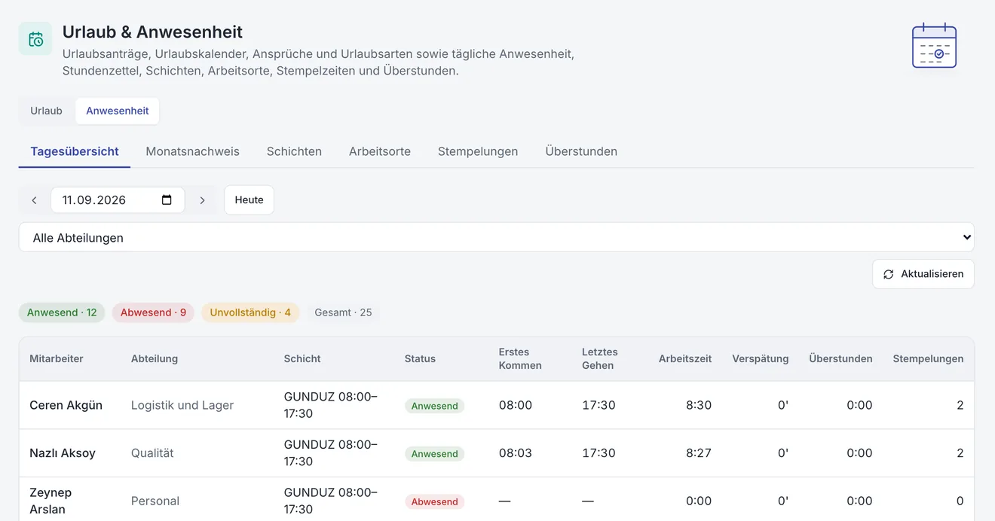Click the Schicht column header
Screen dimensions: 995x521
[x=302, y=359]
